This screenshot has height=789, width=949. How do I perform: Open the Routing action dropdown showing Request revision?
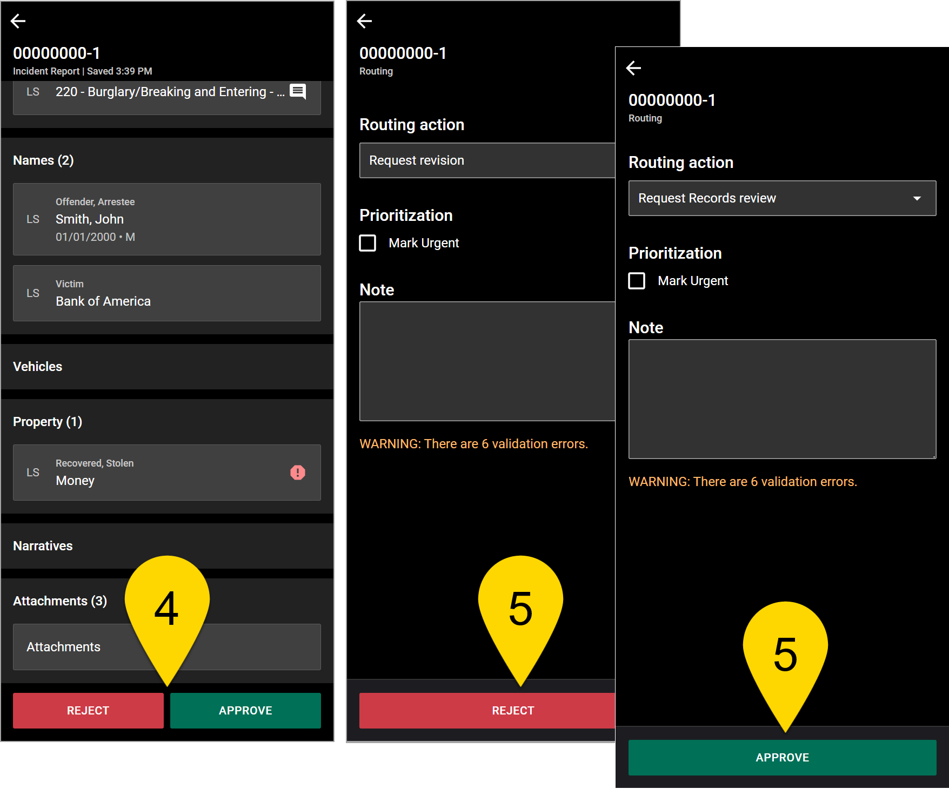481,160
